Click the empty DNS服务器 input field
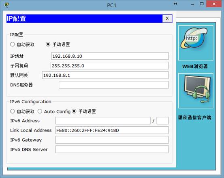224x178 pixels. (x=113, y=85)
